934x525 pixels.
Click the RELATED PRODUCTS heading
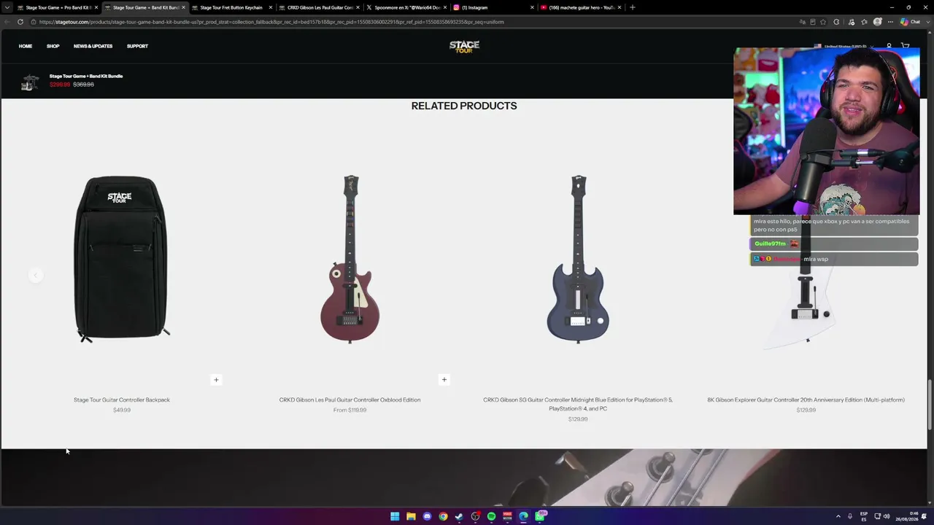pyautogui.click(x=464, y=106)
